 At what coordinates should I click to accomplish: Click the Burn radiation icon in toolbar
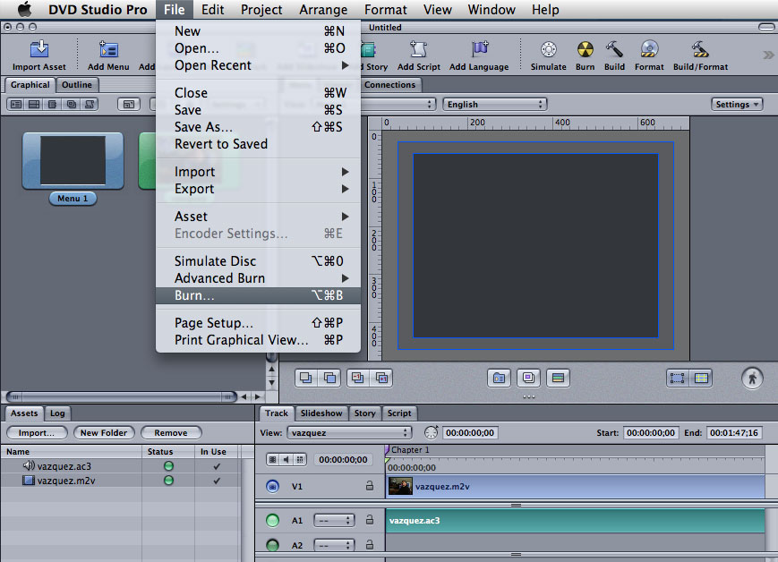coord(585,49)
